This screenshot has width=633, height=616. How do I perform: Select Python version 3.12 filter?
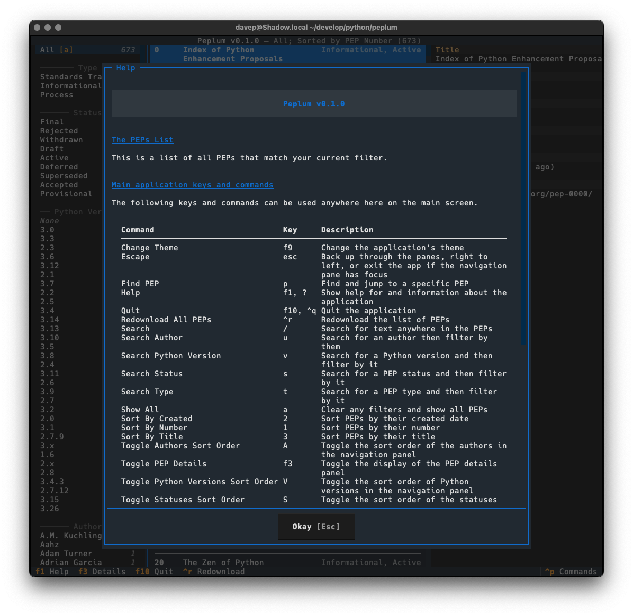(x=50, y=266)
